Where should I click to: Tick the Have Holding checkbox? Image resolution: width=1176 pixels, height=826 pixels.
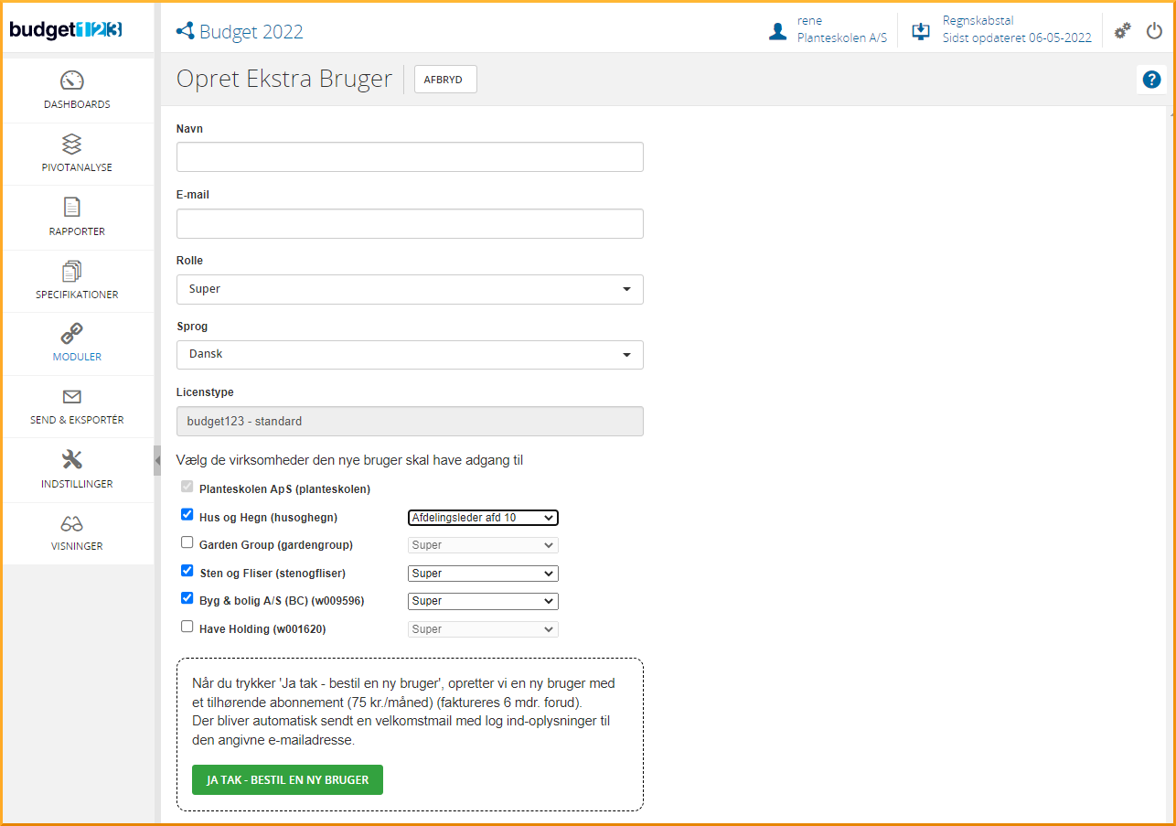tap(187, 628)
